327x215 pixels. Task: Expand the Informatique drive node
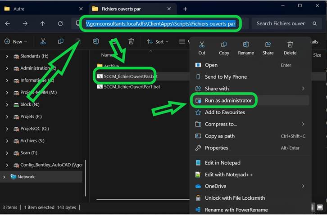(7, 81)
